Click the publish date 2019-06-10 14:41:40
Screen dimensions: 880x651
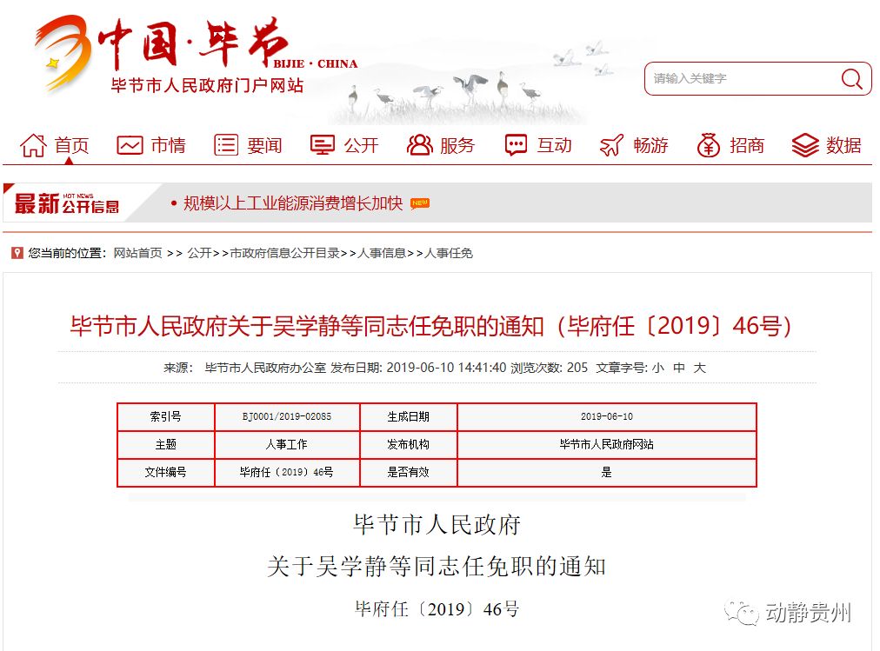(x=446, y=368)
